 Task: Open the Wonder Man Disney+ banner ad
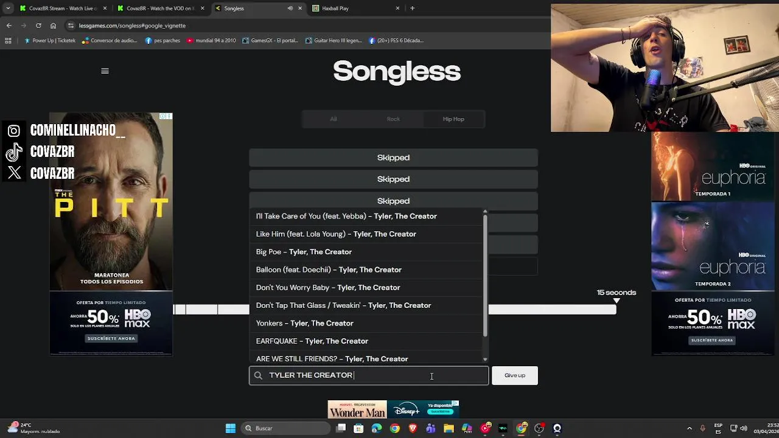(393, 409)
